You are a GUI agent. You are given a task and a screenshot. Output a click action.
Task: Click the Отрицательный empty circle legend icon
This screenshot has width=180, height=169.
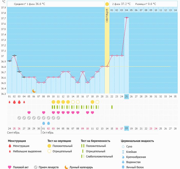pos(49,151)
